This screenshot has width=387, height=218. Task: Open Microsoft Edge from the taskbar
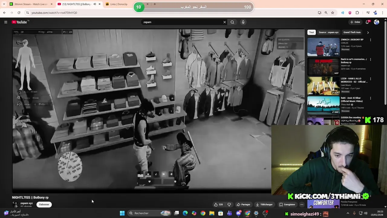pyautogui.click(x=185, y=213)
